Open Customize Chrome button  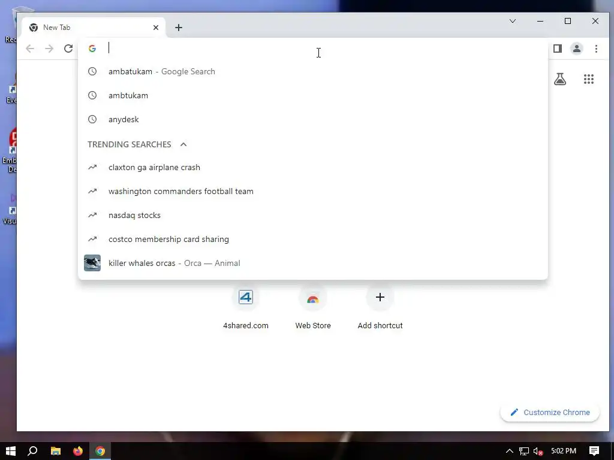pos(550,412)
